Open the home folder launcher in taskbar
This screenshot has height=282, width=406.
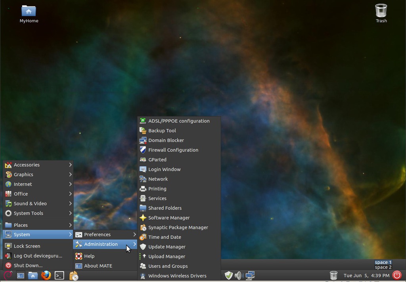[33, 276]
